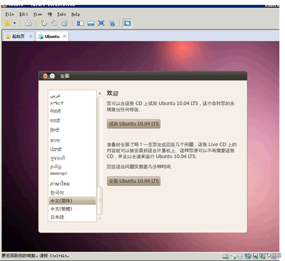Open the Tabs menu

pyautogui.click(x=61, y=14)
